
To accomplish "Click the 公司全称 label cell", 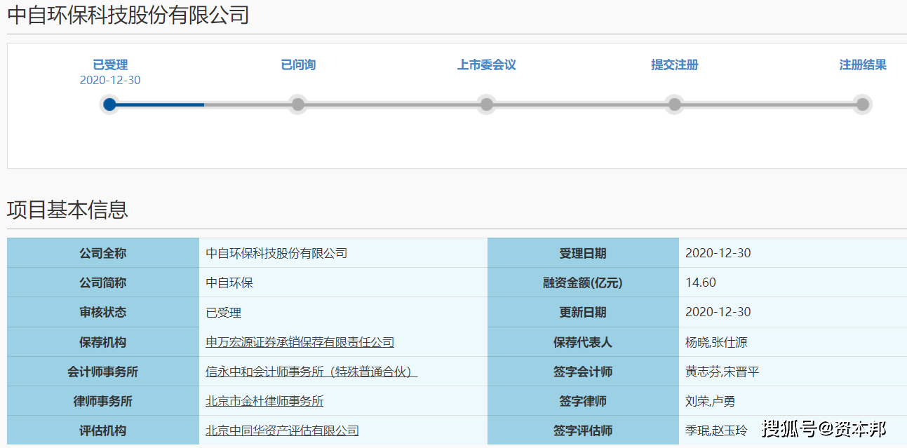I will click(x=103, y=253).
